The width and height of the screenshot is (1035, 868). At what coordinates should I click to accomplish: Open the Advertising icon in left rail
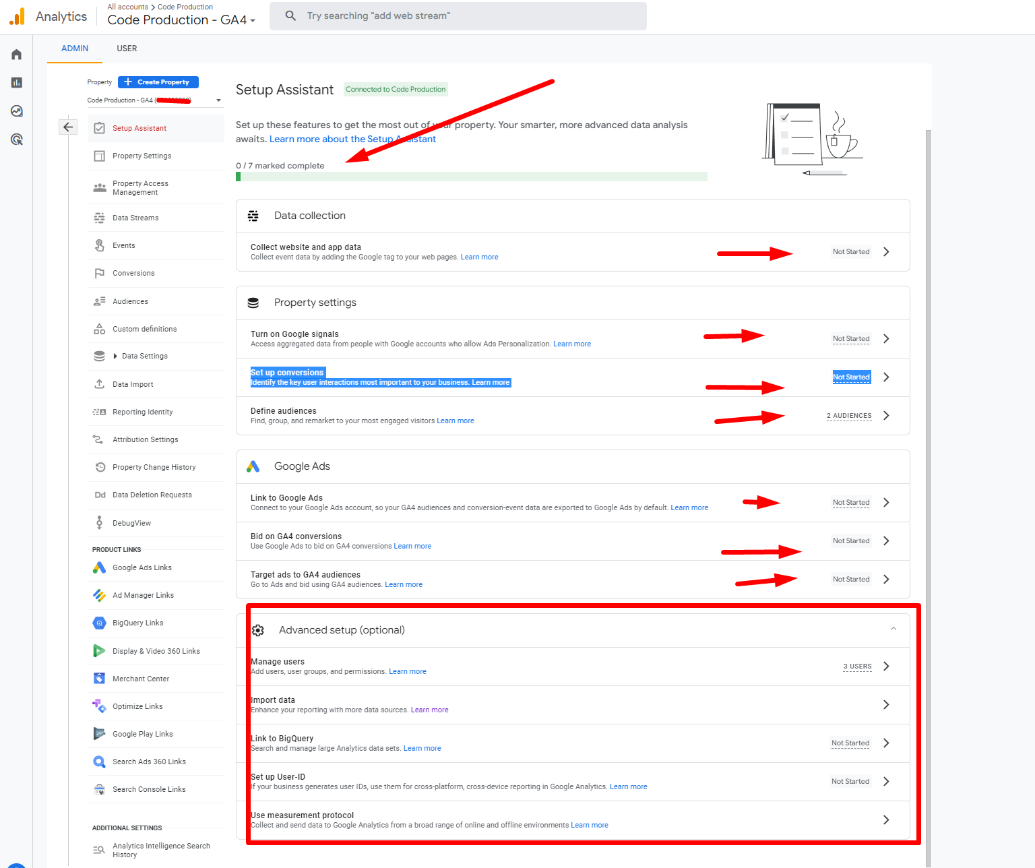point(17,139)
